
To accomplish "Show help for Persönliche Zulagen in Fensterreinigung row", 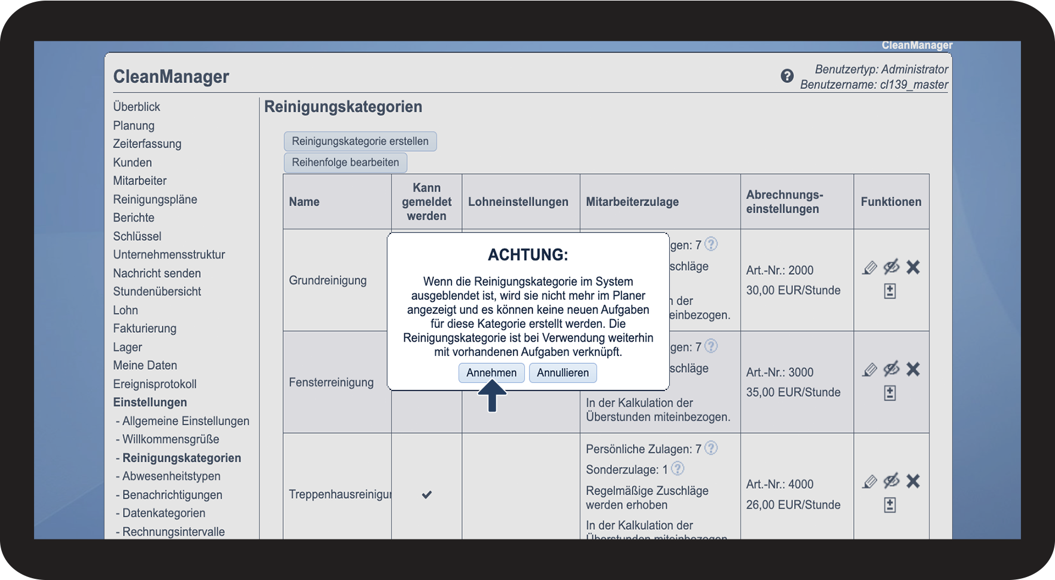I will click(711, 346).
